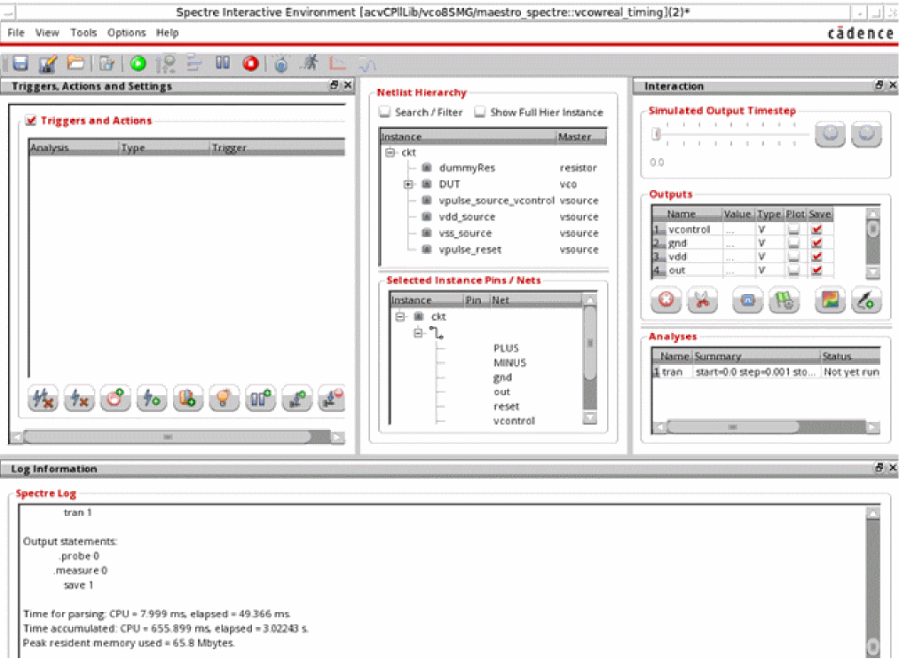Click the Trigger column header

(x=278, y=148)
